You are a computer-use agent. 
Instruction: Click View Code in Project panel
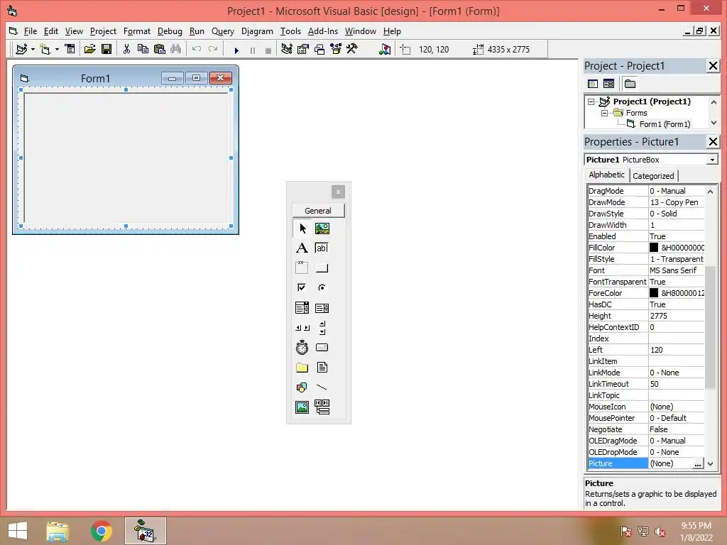coord(593,84)
